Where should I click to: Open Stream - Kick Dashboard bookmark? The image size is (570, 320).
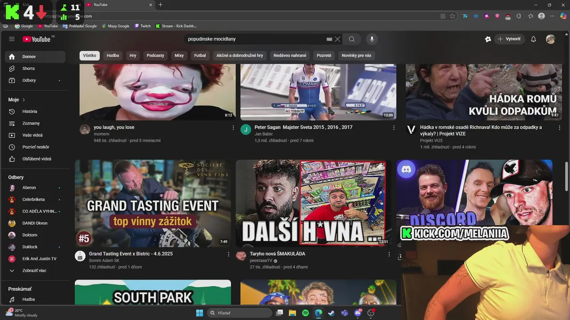tap(176, 26)
